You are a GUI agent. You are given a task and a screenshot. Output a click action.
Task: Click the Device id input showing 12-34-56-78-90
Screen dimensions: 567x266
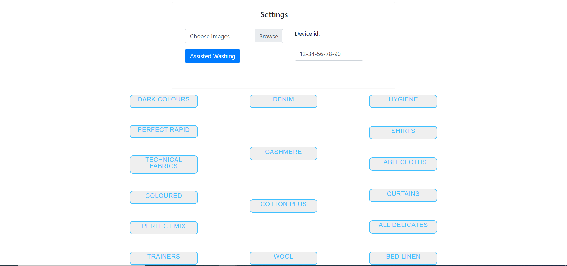329,54
